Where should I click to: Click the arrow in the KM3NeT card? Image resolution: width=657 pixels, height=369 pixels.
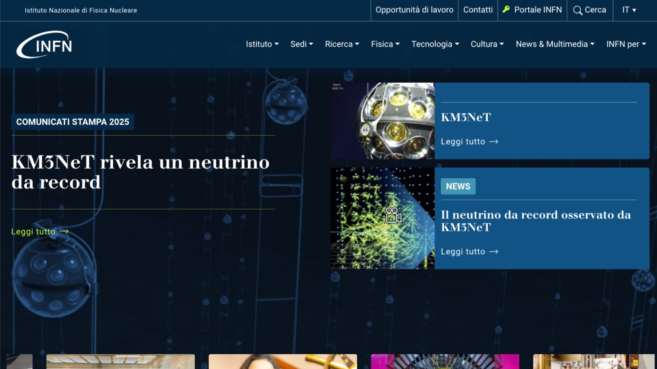493,142
